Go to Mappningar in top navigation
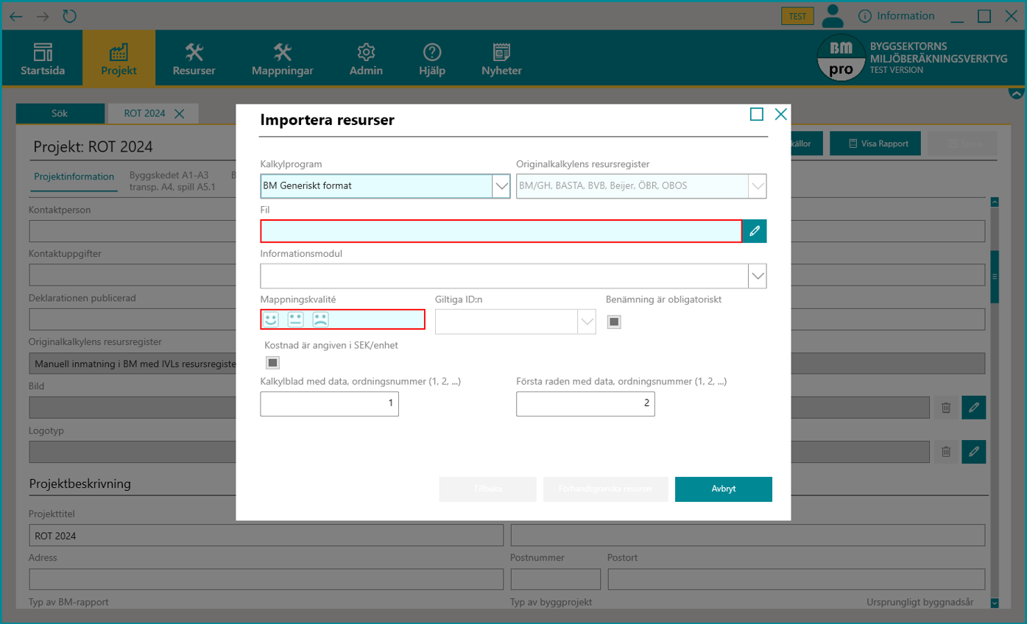 pyautogui.click(x=282, y=60)
